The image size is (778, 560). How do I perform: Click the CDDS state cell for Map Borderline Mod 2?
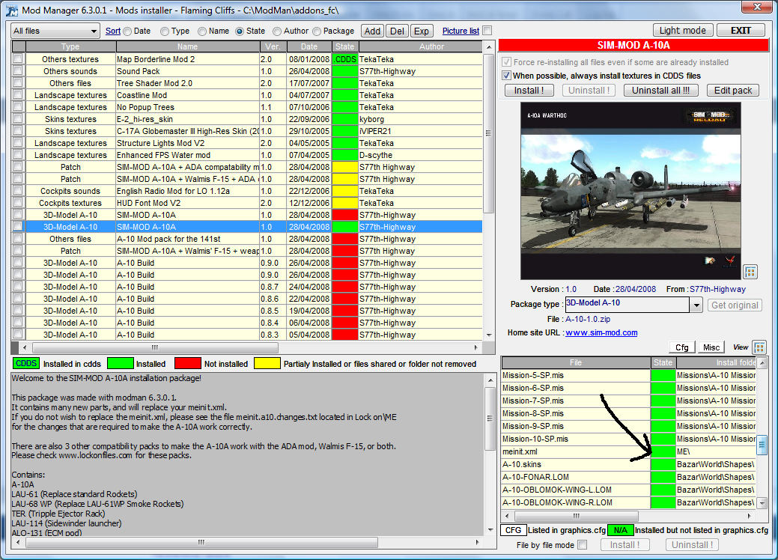tap(345, 59)
